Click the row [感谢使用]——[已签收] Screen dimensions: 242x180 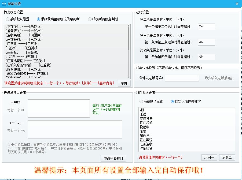click(23, 69)
